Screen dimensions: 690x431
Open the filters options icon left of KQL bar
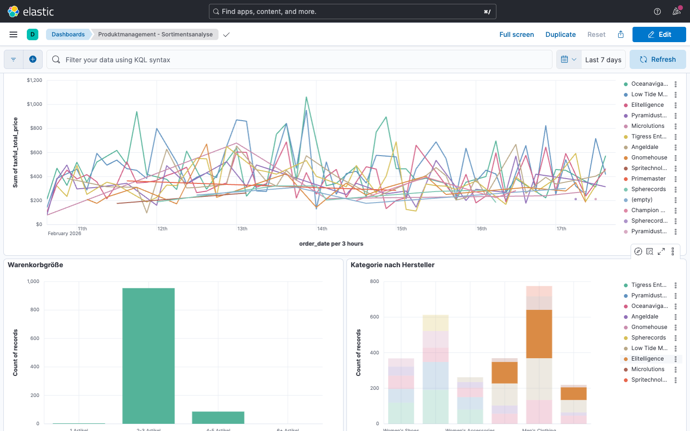(13, 59)
